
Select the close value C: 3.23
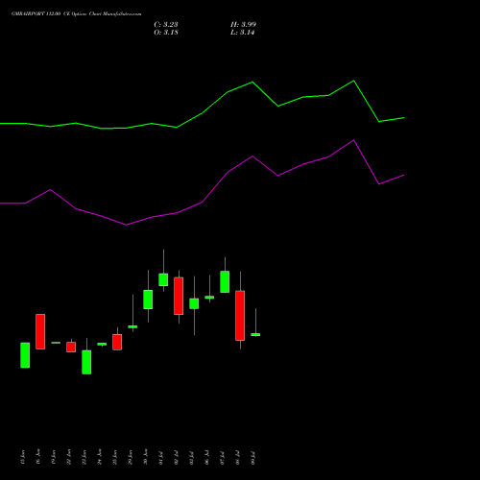(x=166, y=25)
